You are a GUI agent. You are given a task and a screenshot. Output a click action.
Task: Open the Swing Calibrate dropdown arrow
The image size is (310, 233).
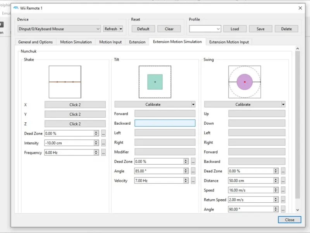click(283, 104)
